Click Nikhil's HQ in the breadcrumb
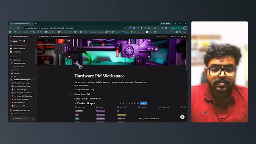 [44, 36]
